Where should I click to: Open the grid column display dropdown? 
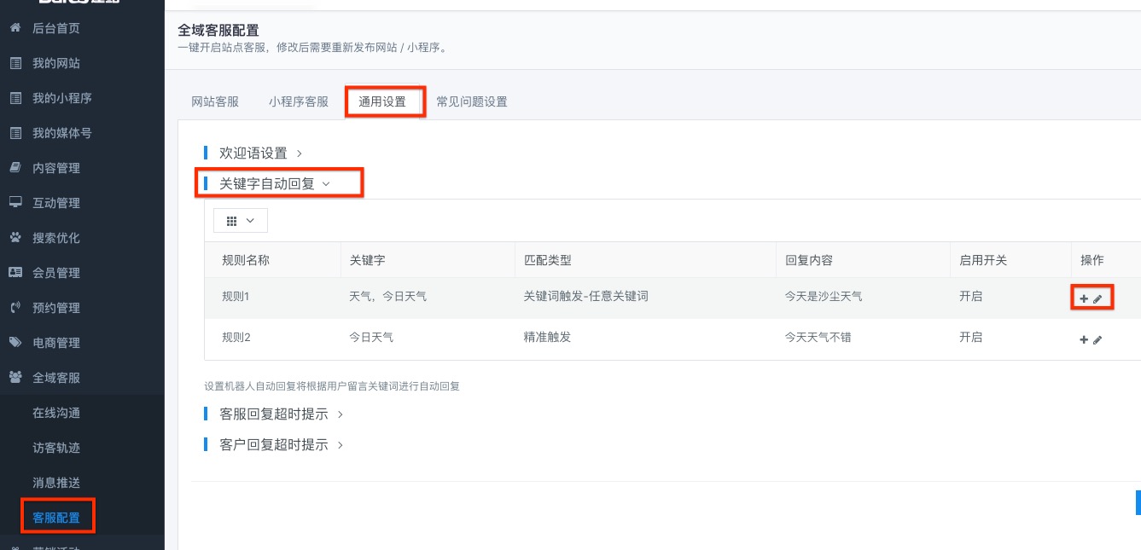[x=241, y=221]
